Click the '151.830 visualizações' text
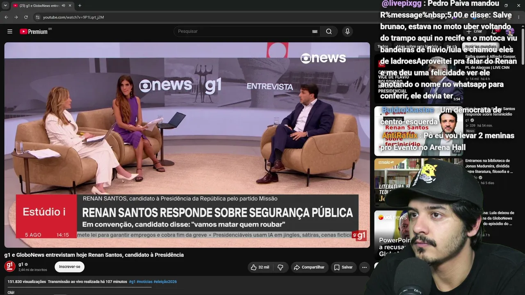The height and width of the screenshot is (295, 525). (x=27, y=282)
